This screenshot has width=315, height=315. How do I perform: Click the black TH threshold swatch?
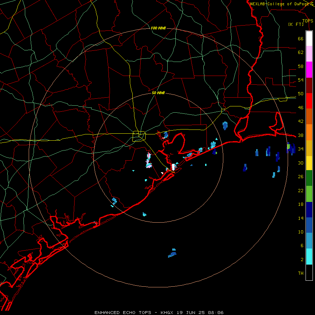point(309,272)
